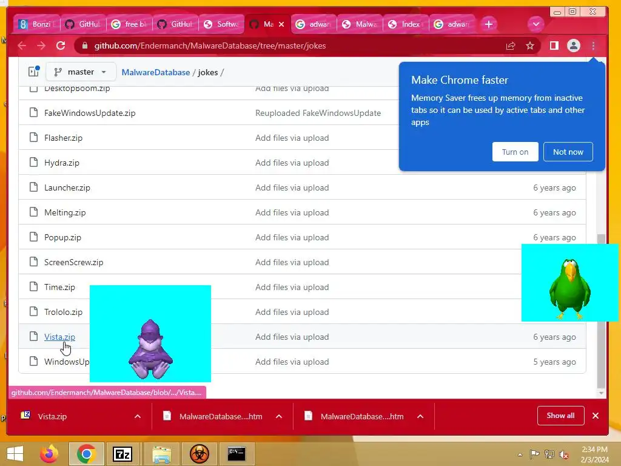This screenshot has width=621, height=466.
Task: Open the Chrome profile avatar
Action: point(574,46)
